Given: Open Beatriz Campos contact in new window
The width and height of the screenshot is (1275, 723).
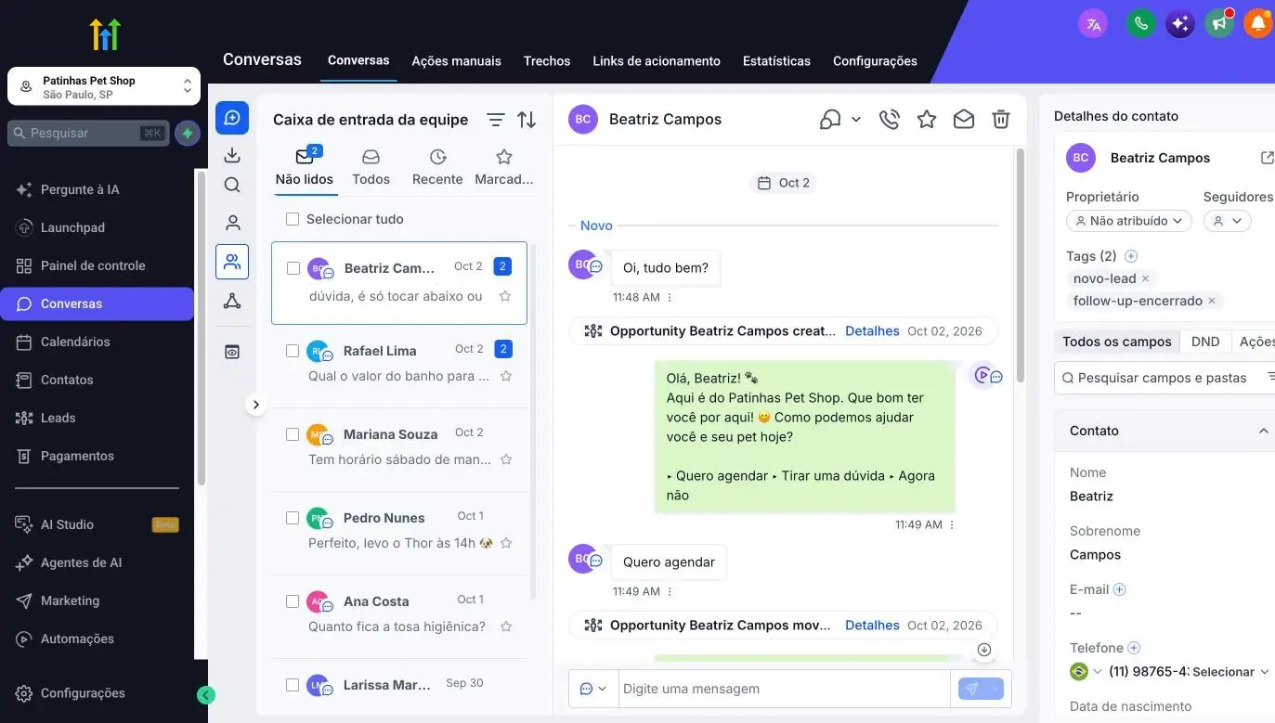Looking at the screenshot, I should pos(1267,158).
